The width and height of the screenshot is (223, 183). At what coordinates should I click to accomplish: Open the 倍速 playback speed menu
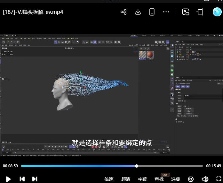click(109, 179)
